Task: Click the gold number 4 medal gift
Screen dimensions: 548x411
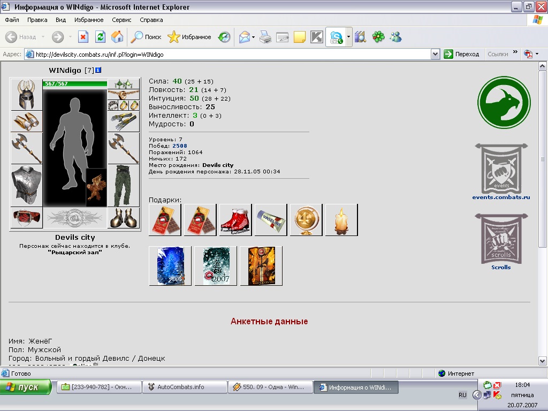Action: tap(306, 220)
